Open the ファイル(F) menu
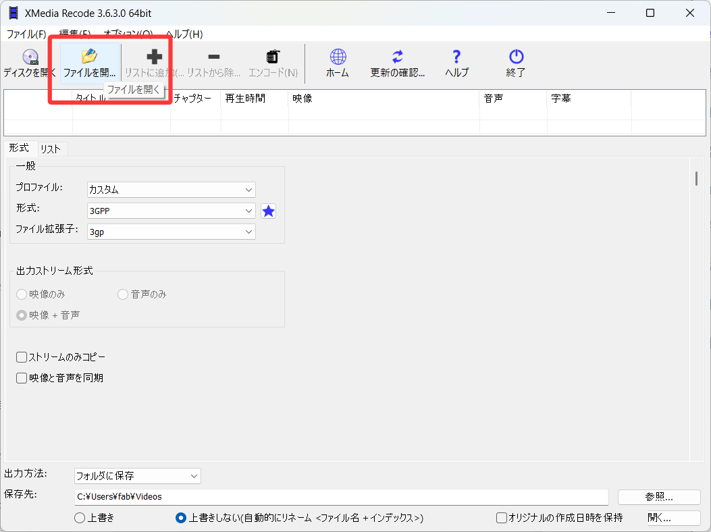711x532 pixels. pos(26,34)
